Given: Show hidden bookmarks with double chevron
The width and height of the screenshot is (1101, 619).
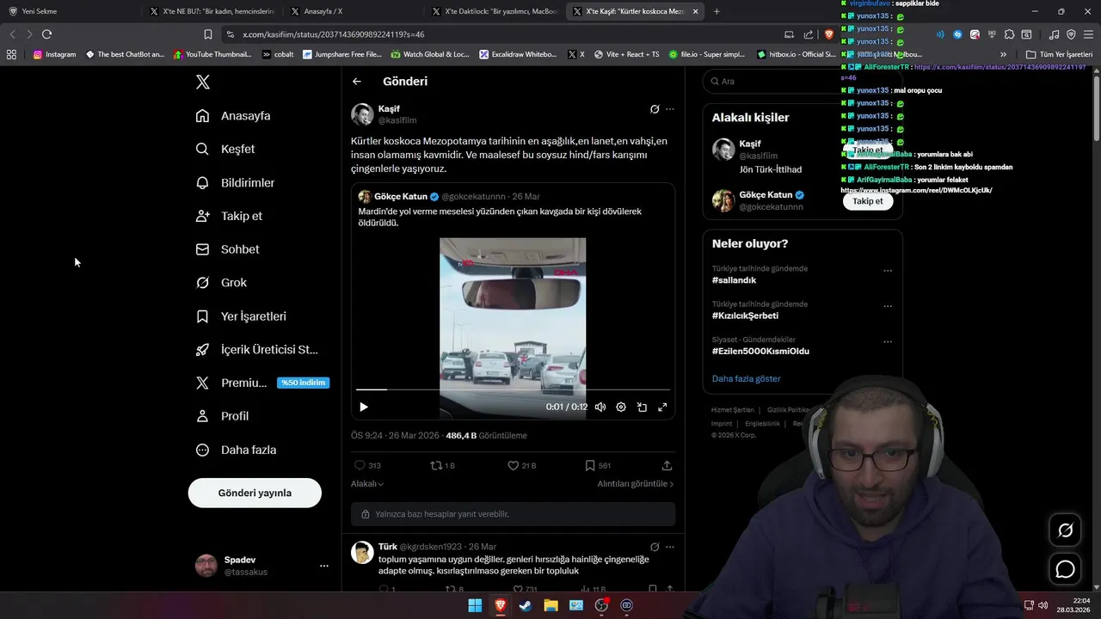Looking at the screenshot, I should (1003, 54).
